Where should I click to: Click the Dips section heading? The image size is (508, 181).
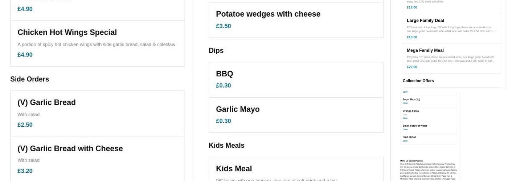216,51
